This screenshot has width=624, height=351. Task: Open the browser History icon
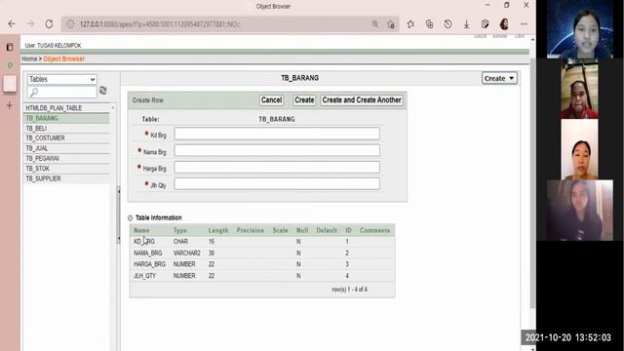pyautogui.click(x=448, y=24)
